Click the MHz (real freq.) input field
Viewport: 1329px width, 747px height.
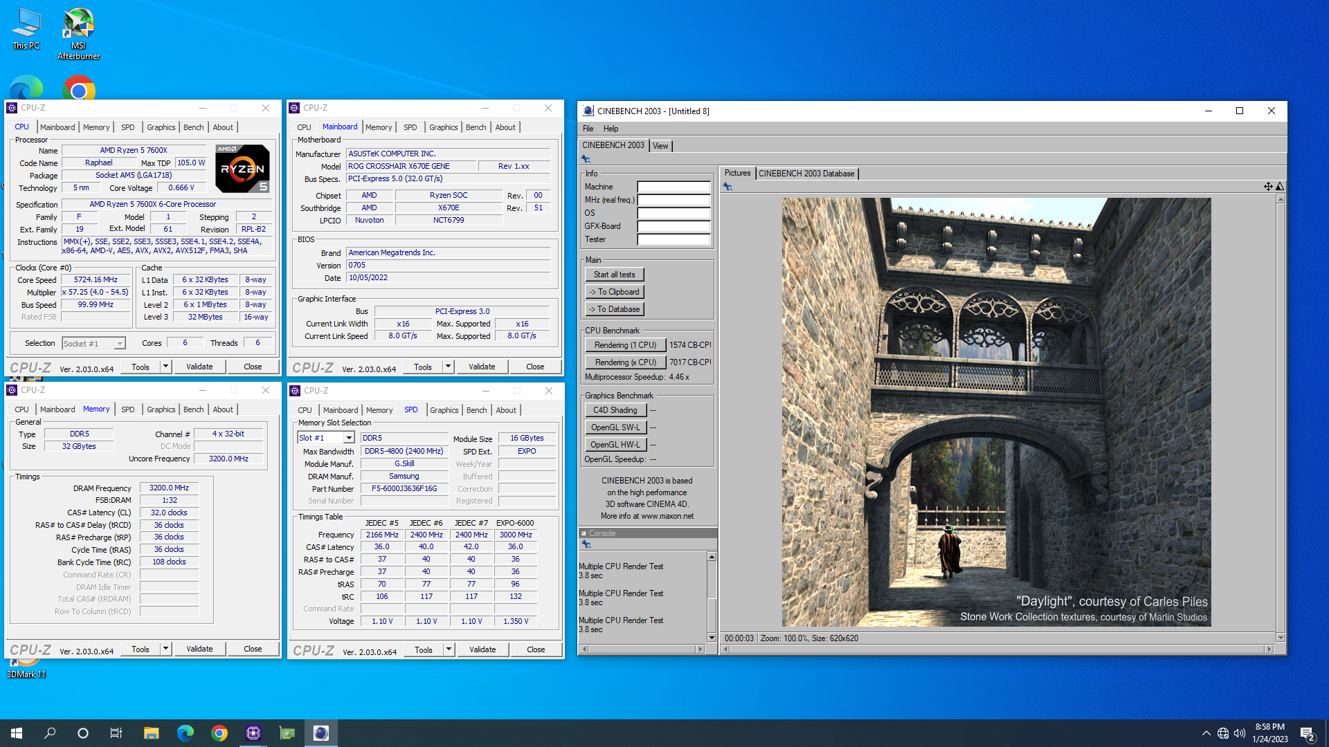click(x=673, y=200)
